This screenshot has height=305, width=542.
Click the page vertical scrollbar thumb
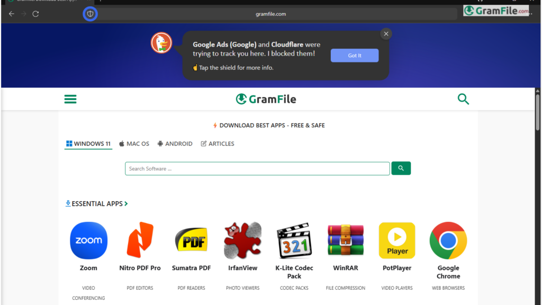(x=538, y=111)
